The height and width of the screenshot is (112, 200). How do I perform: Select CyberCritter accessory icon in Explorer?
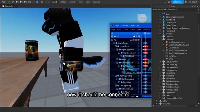pyautogui.click(x=164, y=25)
